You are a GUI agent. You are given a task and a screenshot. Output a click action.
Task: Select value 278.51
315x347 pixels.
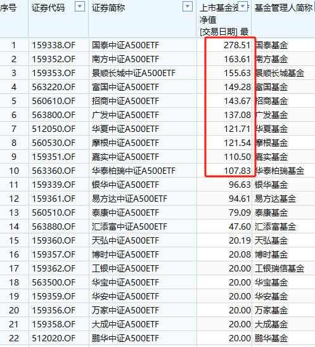click(x=237, y=45)
